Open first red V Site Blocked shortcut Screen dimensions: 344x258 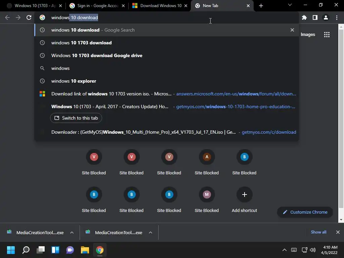[94, 162]
